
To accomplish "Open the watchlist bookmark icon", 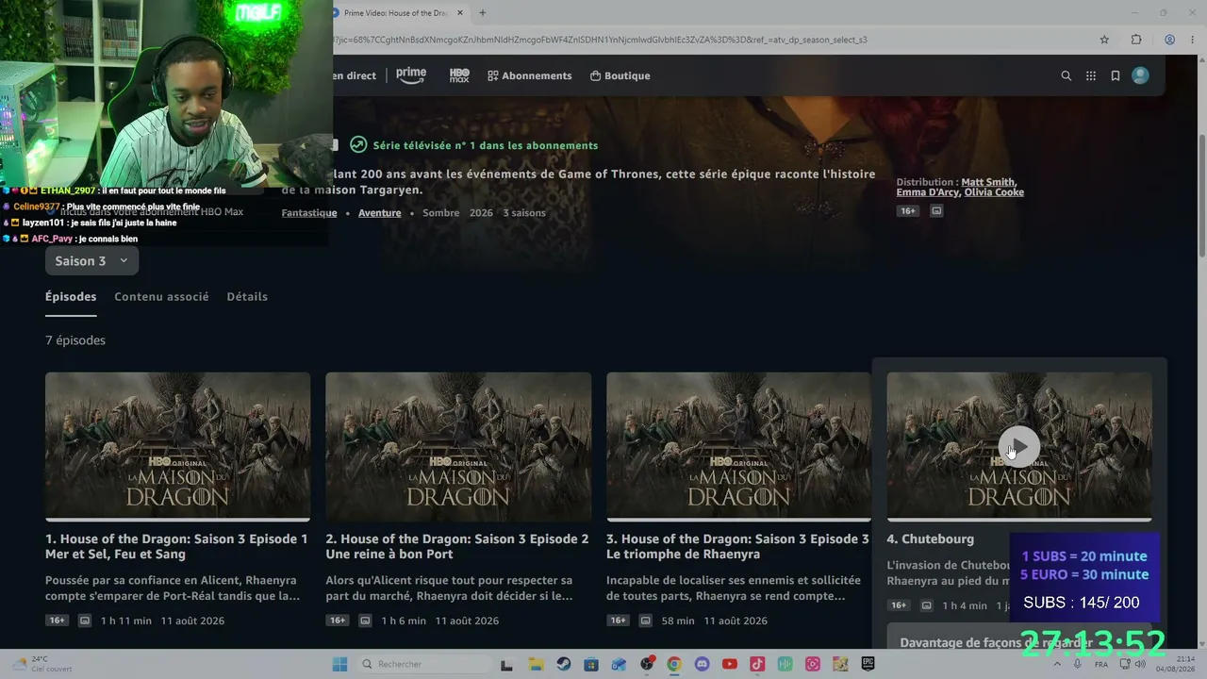I will [1116, 76].
